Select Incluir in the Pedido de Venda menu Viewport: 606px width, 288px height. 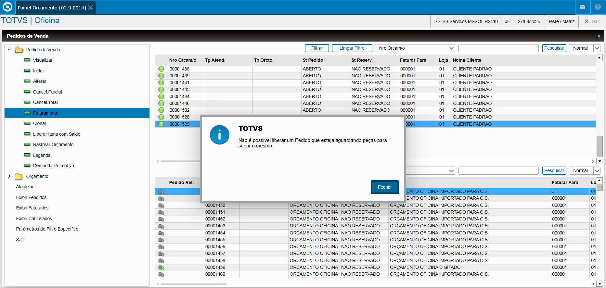click(39, 71)
